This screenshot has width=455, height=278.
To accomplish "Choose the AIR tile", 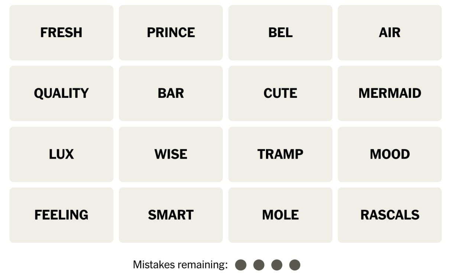I will (x=390, y=33).
